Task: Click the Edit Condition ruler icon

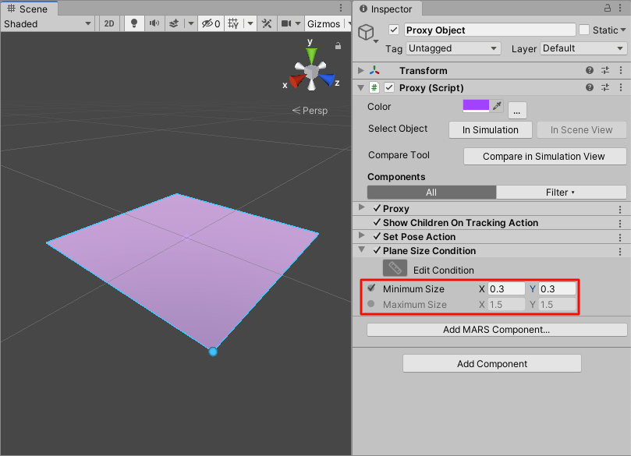Action: [395, 269]
